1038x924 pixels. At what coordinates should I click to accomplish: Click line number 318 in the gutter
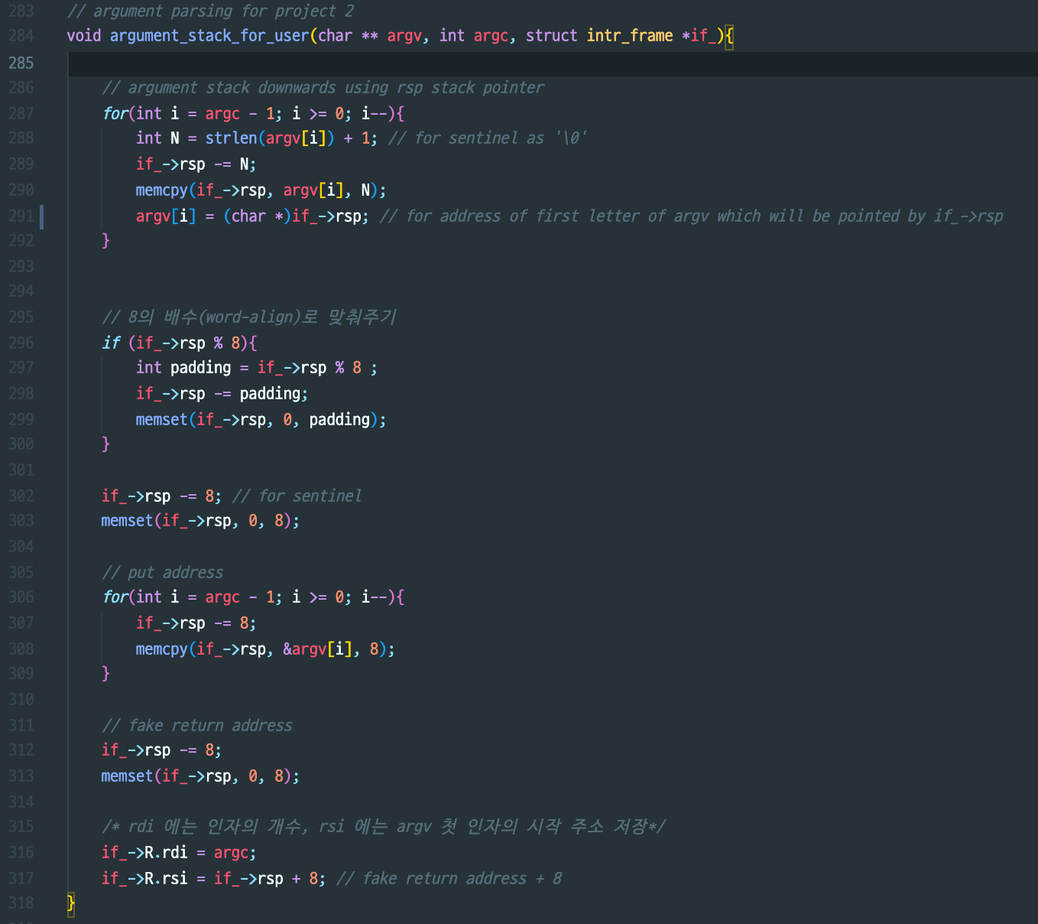[x=21, y=903]
